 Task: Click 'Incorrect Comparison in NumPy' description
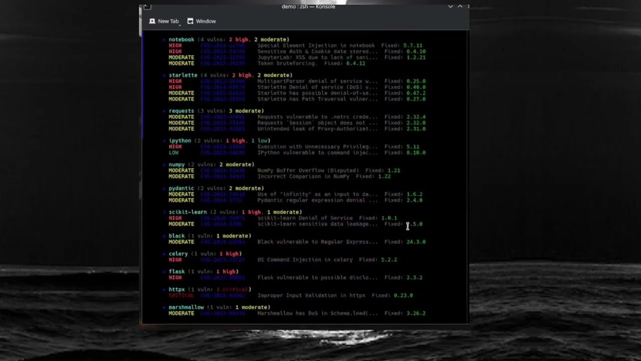pos(303,176)
